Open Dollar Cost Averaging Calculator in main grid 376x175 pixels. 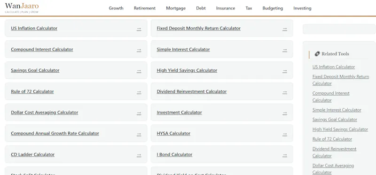(44, 113)
